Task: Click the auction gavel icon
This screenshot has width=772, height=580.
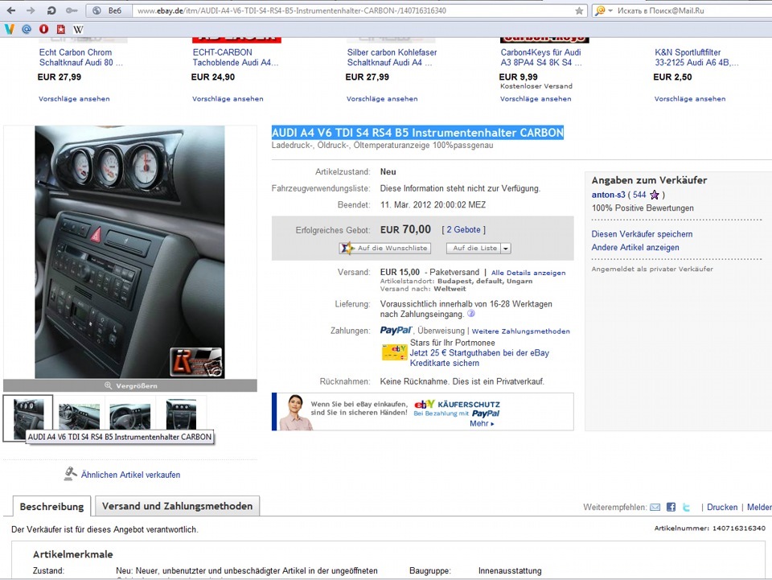Action: [71, 473]
